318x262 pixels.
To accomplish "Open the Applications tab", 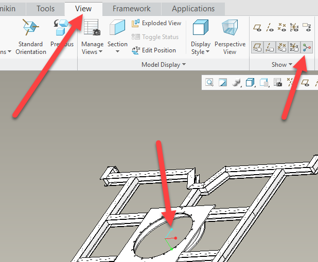I will (193, 9).
